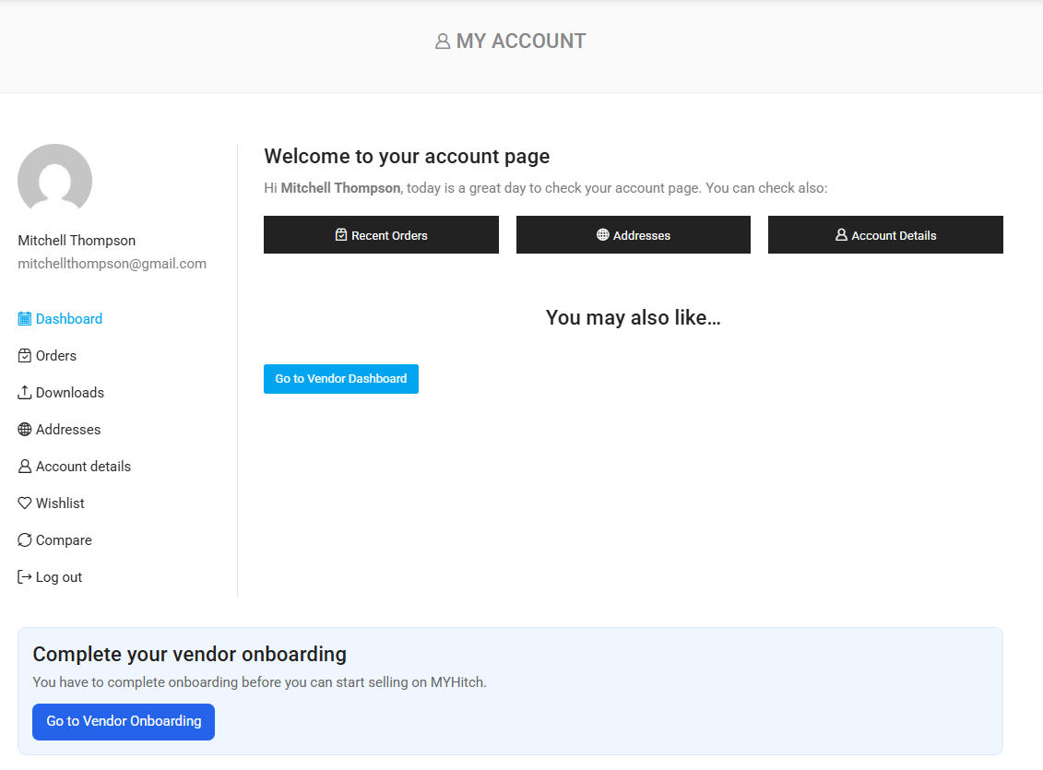
Task: Click the person icon beside MY ACCOUNT
Action: 442,41
